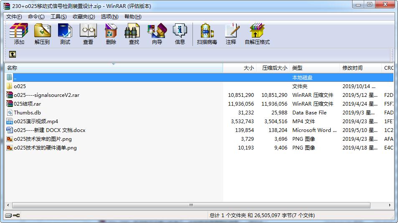This screenshot has height=223, width=398.
Task: Click the WinRAR title bar app icon
Action: click(x=7, y=6)
